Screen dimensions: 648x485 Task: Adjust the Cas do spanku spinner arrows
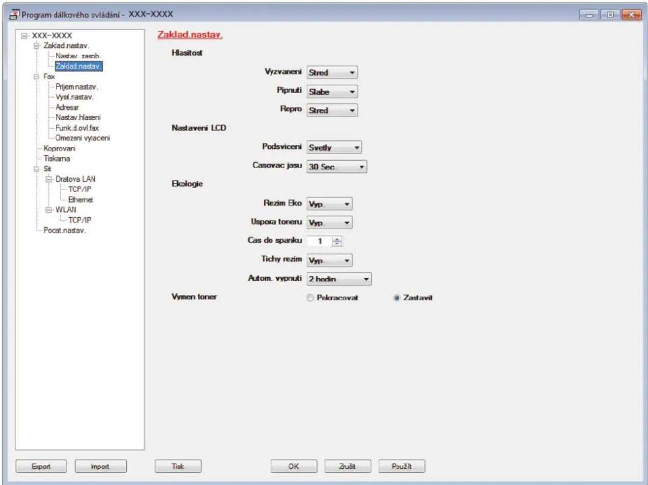(337, 241)
